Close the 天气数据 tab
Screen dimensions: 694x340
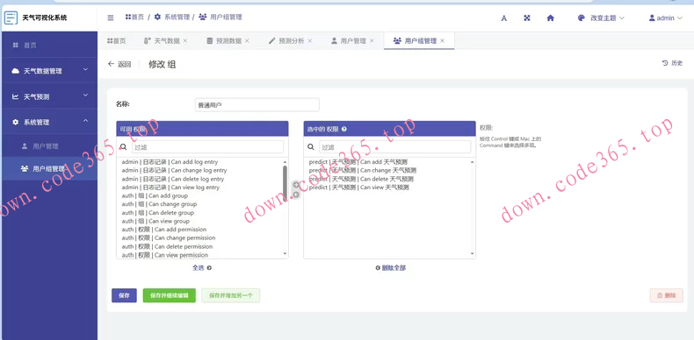pyautogui.click(x=185, y=40)
